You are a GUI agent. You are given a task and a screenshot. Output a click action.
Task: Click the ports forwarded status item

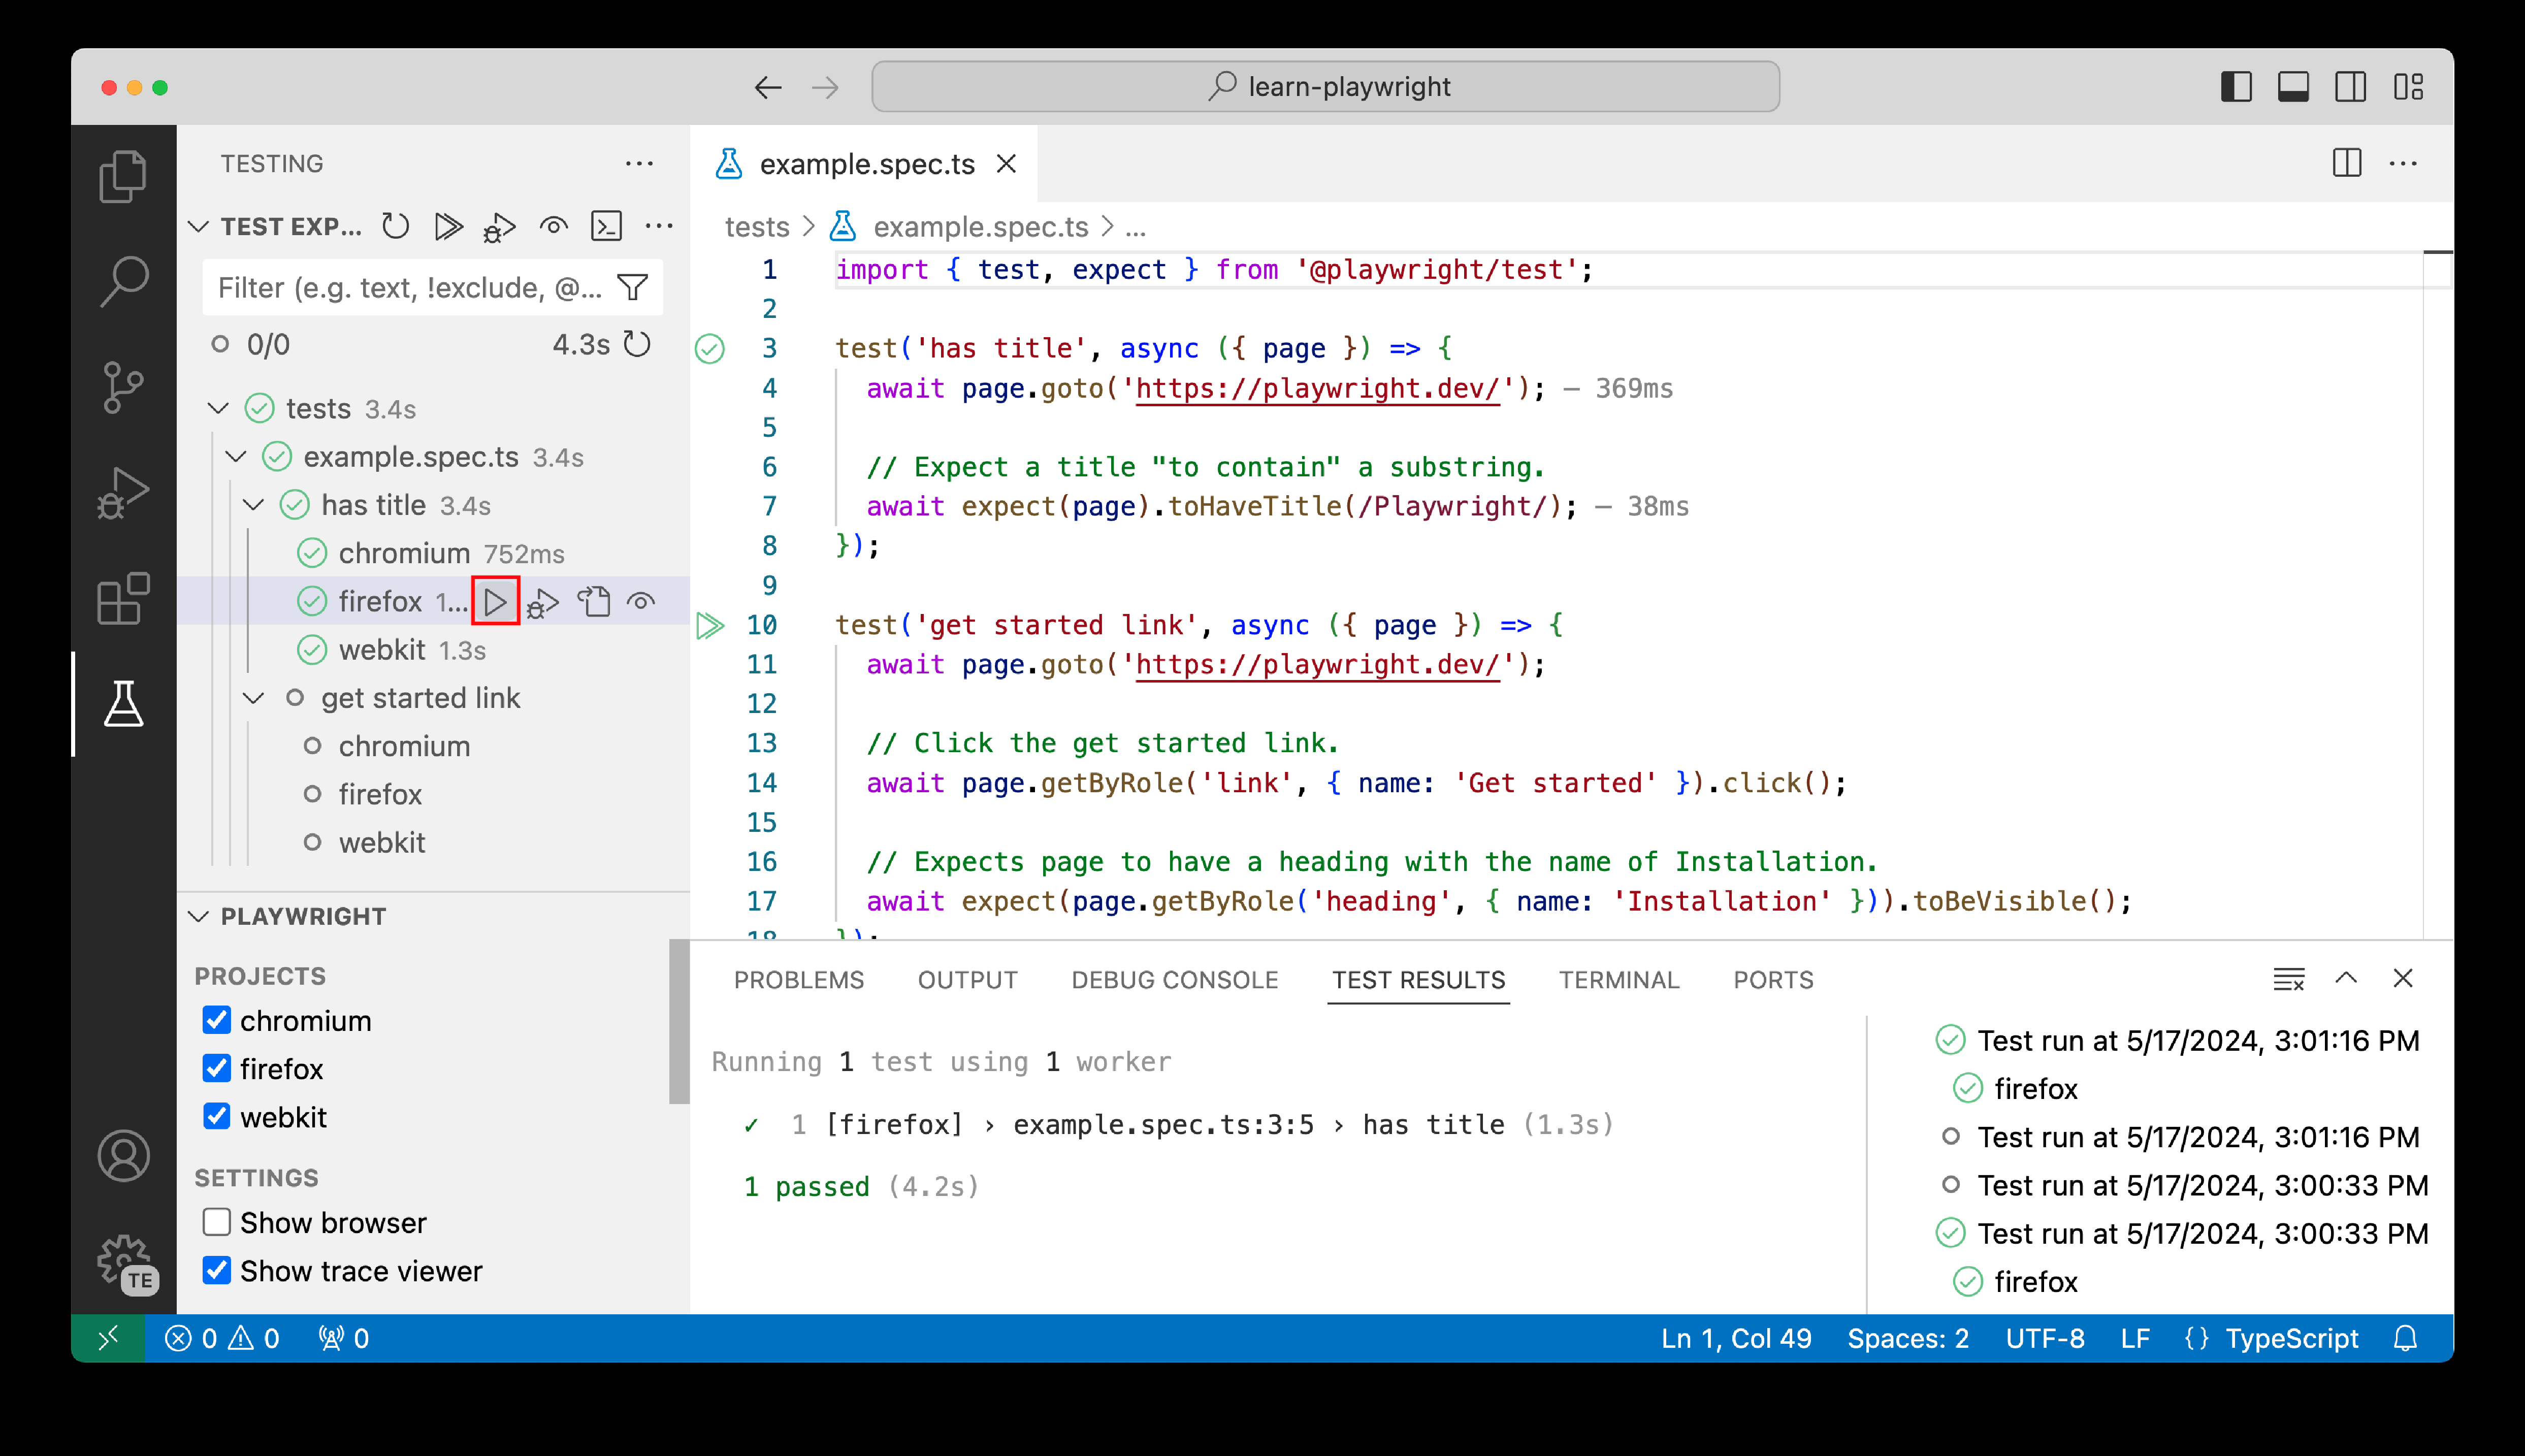(x=344, y=1338)
